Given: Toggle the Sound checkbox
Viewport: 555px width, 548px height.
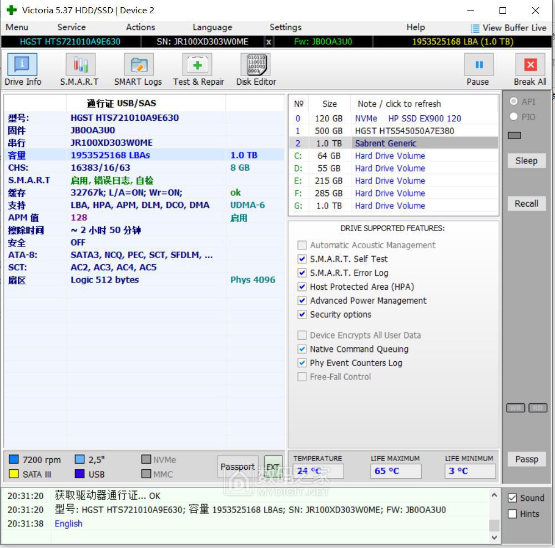Looking at the screenshot, I should click(x=512, y=498).
